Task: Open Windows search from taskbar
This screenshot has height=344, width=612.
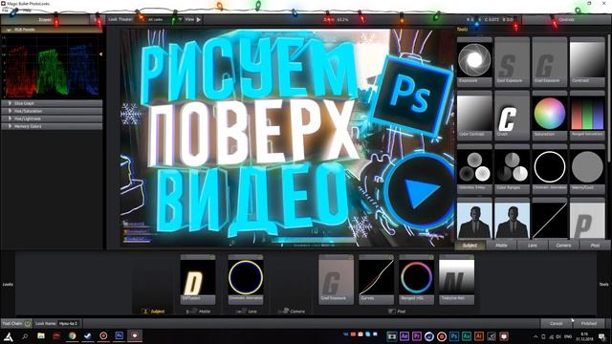Action: (x=25, y=336)
